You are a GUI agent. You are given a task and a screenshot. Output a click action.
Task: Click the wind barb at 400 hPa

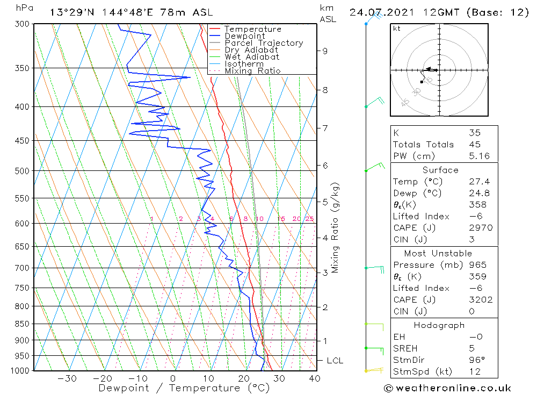(375, 102)
